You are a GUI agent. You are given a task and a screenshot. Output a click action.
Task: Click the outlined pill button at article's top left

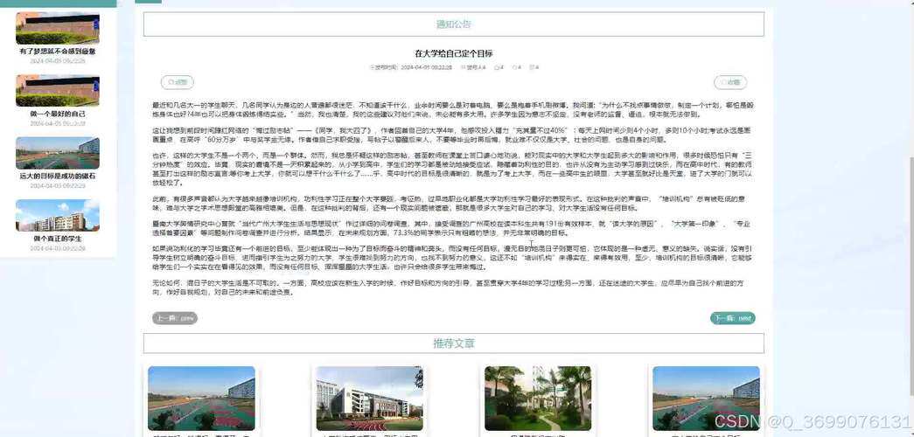point(178,83)
